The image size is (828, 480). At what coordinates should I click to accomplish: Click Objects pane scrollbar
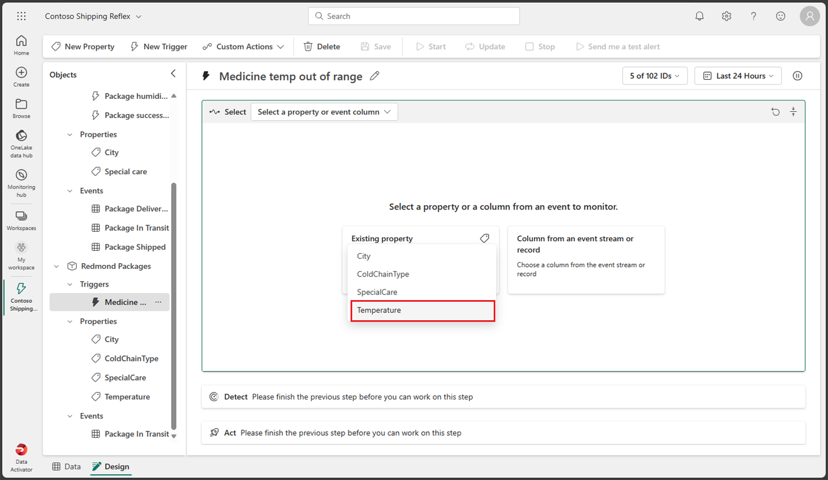coord(173,306)
